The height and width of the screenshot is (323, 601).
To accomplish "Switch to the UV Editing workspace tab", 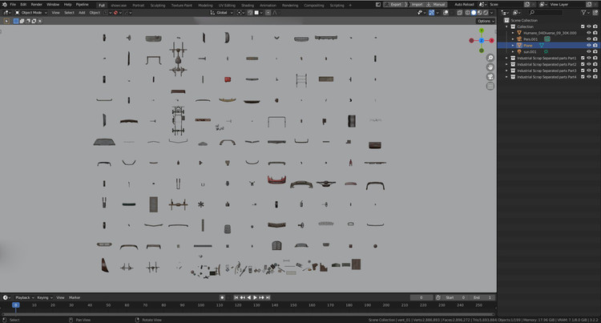I will 227,6.
